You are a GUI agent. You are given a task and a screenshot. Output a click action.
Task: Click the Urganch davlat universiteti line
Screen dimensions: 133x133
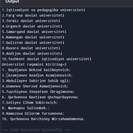tap(32, 26)
